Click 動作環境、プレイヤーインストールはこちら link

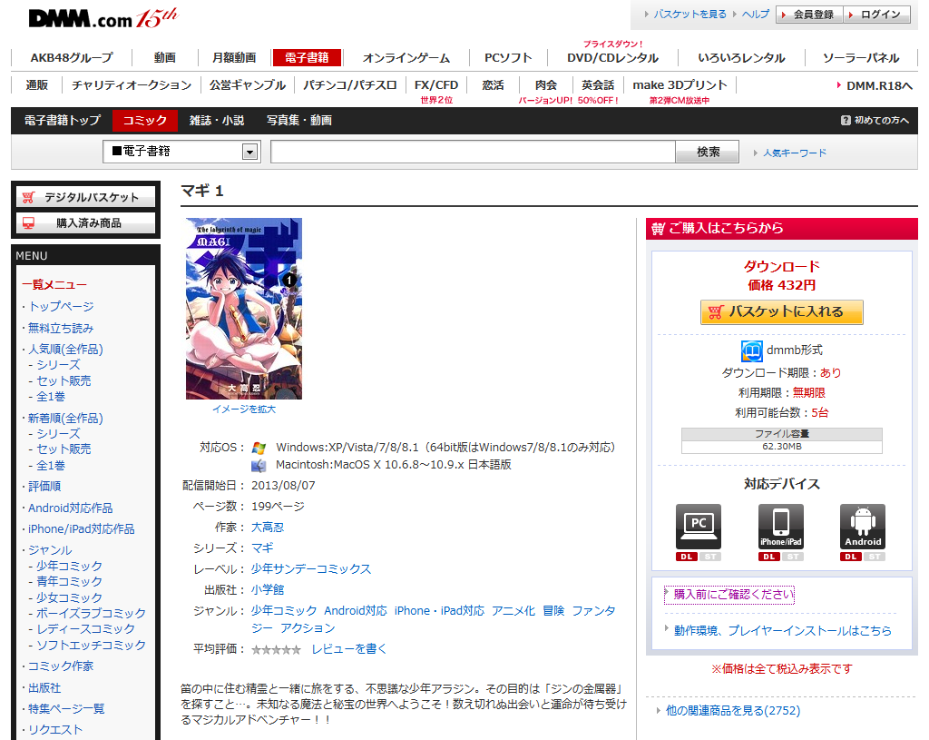(x=782, y=631)
